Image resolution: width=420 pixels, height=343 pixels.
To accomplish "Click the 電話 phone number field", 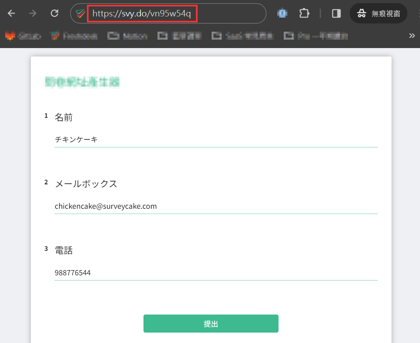I will pyautogui.click(x=216, y=273).
